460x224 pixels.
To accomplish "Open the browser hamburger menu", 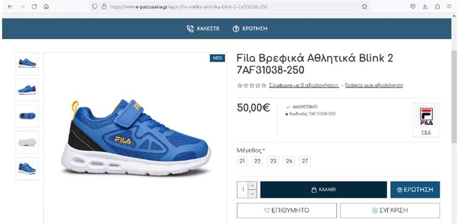I will click(x=449, y=6).
